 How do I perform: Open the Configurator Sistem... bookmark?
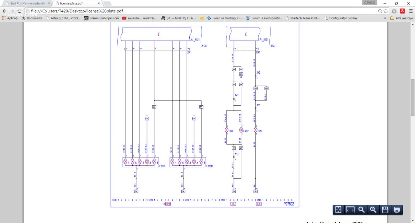point(341,18)
